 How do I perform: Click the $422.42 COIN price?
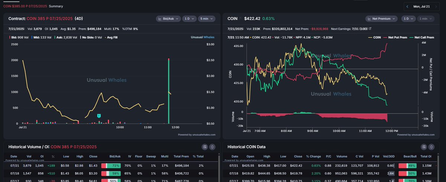point(252,18)
